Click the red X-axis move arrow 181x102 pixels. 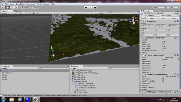pyautogui.click(x=64, y=54)
